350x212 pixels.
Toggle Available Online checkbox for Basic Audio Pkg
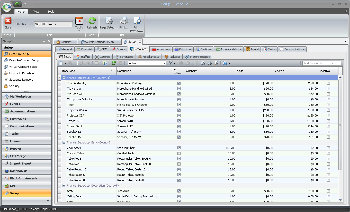pyautogui.click(x=179, y=83)
